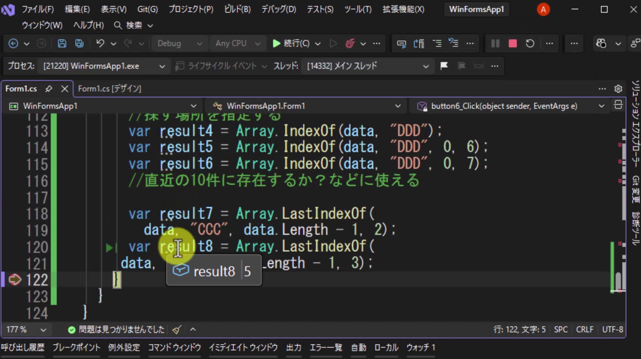
Task: Switch to Form1.cs [デザイン] tab
Action: (110, 89)
